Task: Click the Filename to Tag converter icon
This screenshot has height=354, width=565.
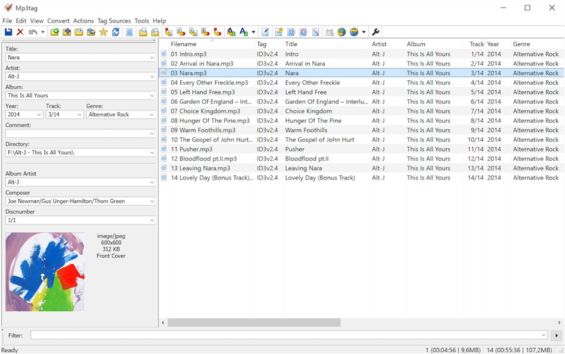Action: (182, 31)
